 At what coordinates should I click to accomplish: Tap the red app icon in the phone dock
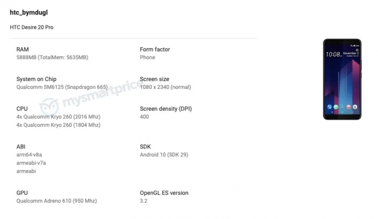(349, 107)
